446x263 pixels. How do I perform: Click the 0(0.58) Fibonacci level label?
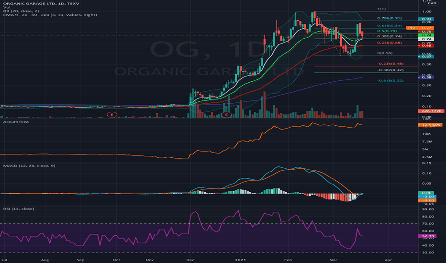click(385, 53)
